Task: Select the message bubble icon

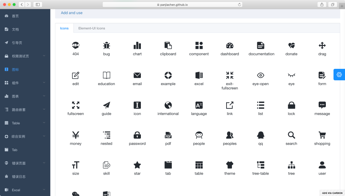Action: pos(322,105)
